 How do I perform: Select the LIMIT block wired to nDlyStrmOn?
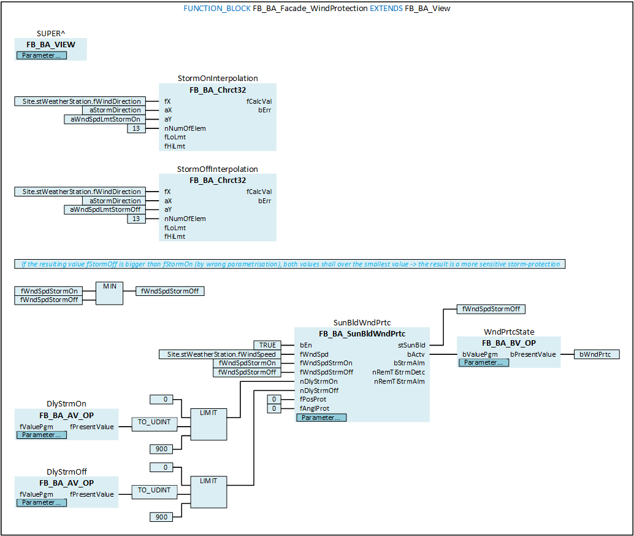click(208, 424)
